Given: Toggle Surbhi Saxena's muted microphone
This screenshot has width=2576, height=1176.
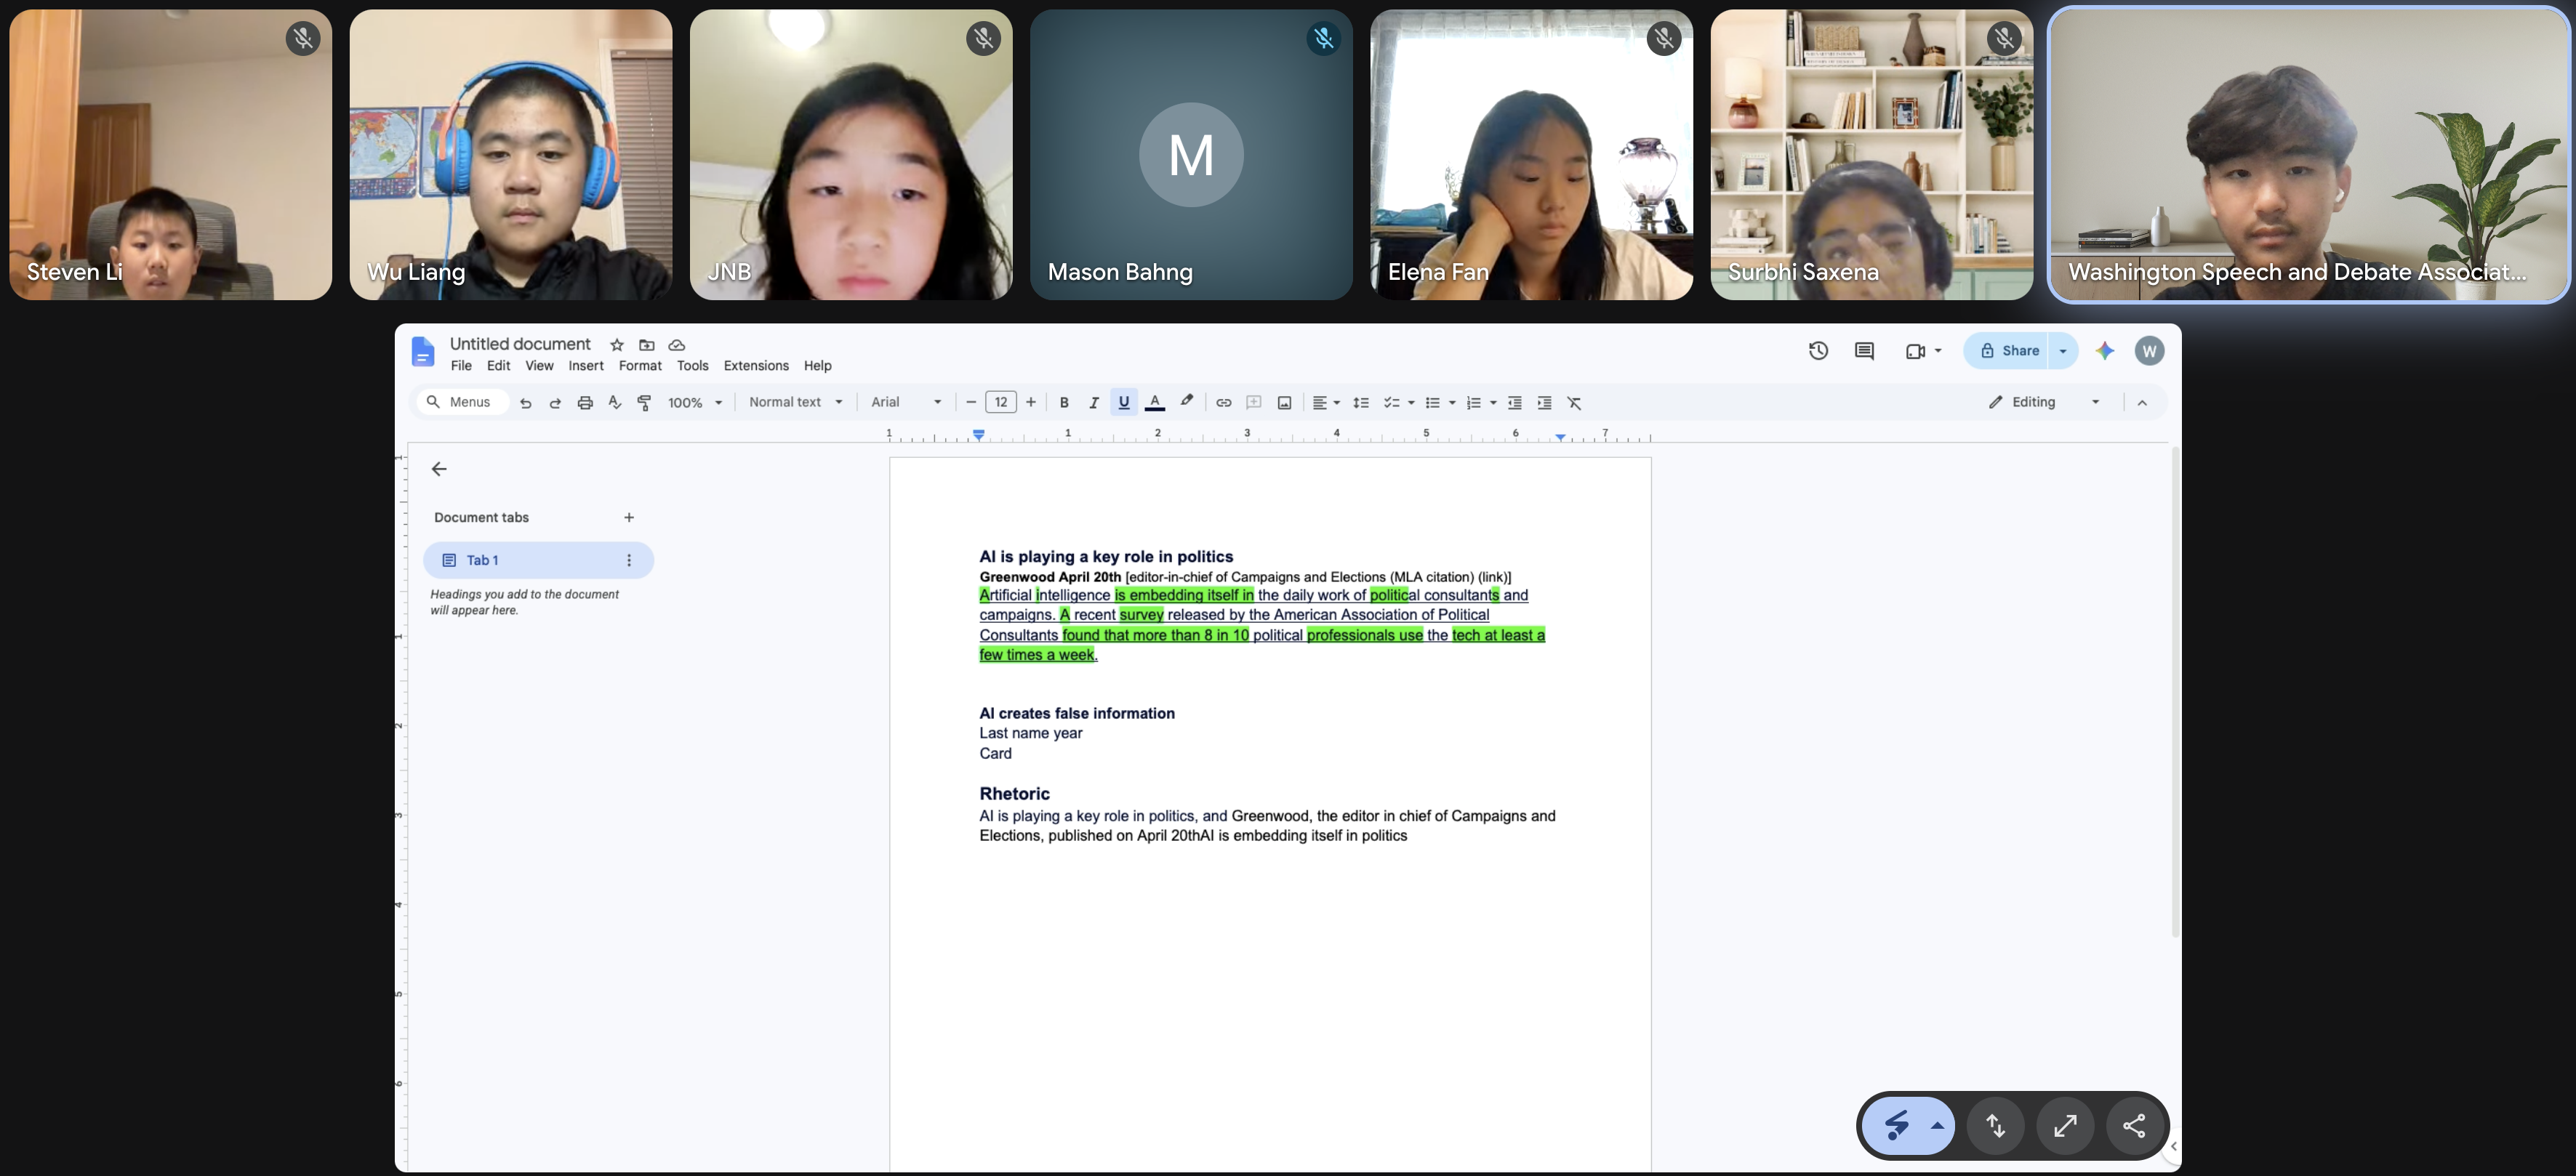Looking at the screenshot, I should point(2004,39).
